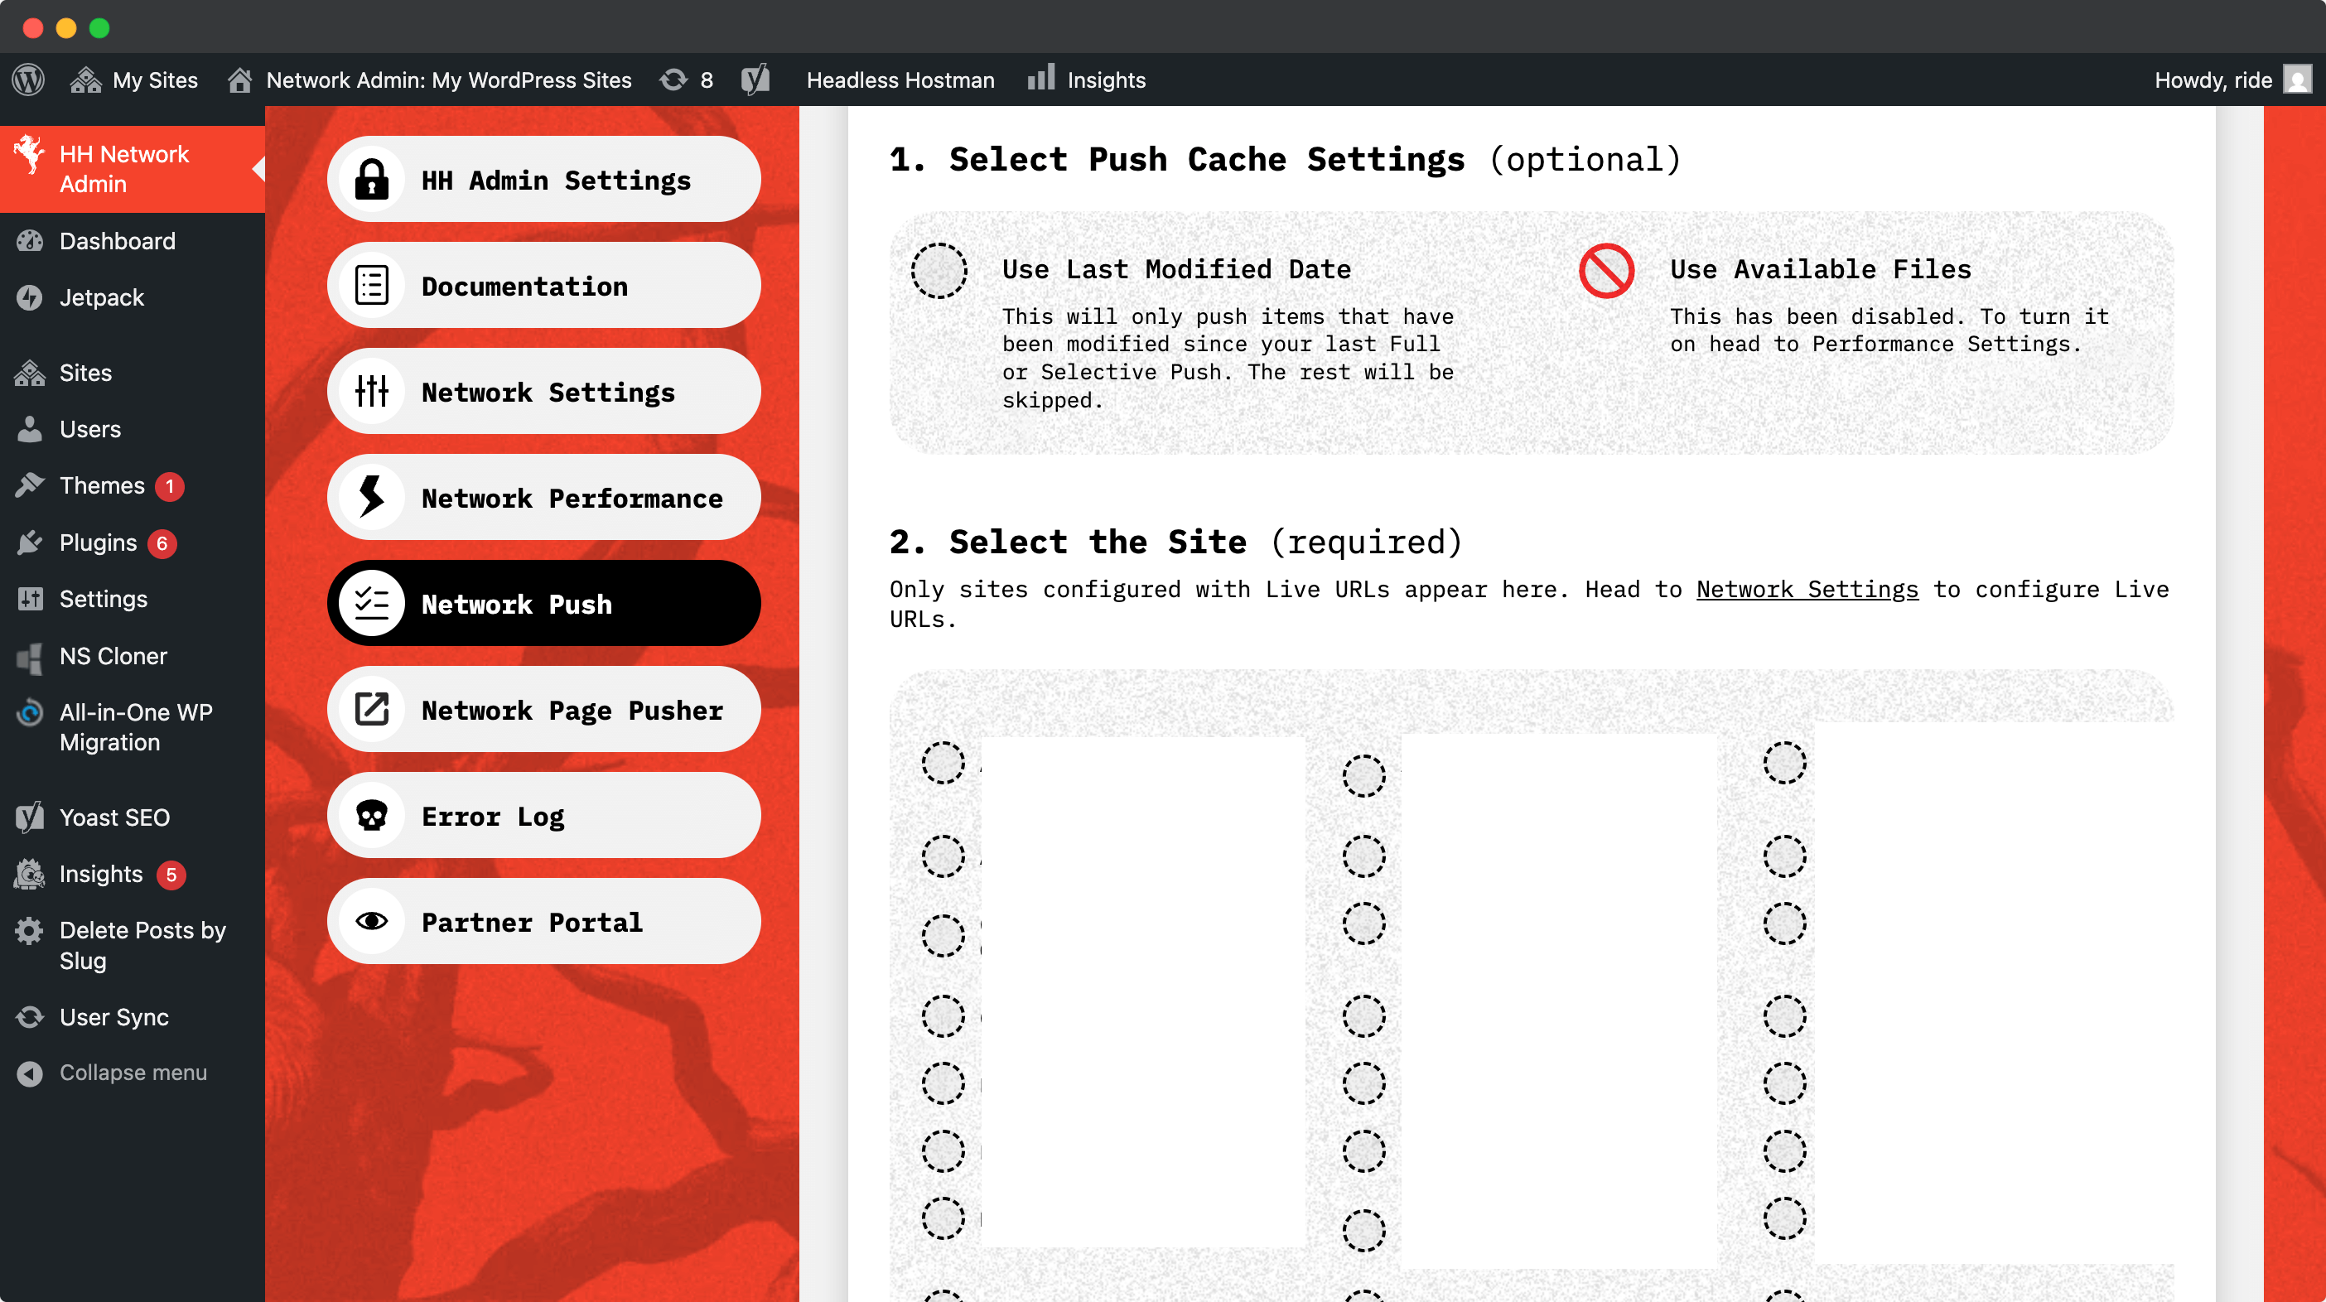Follow the Network Settings link in description

pos(1807,590)
